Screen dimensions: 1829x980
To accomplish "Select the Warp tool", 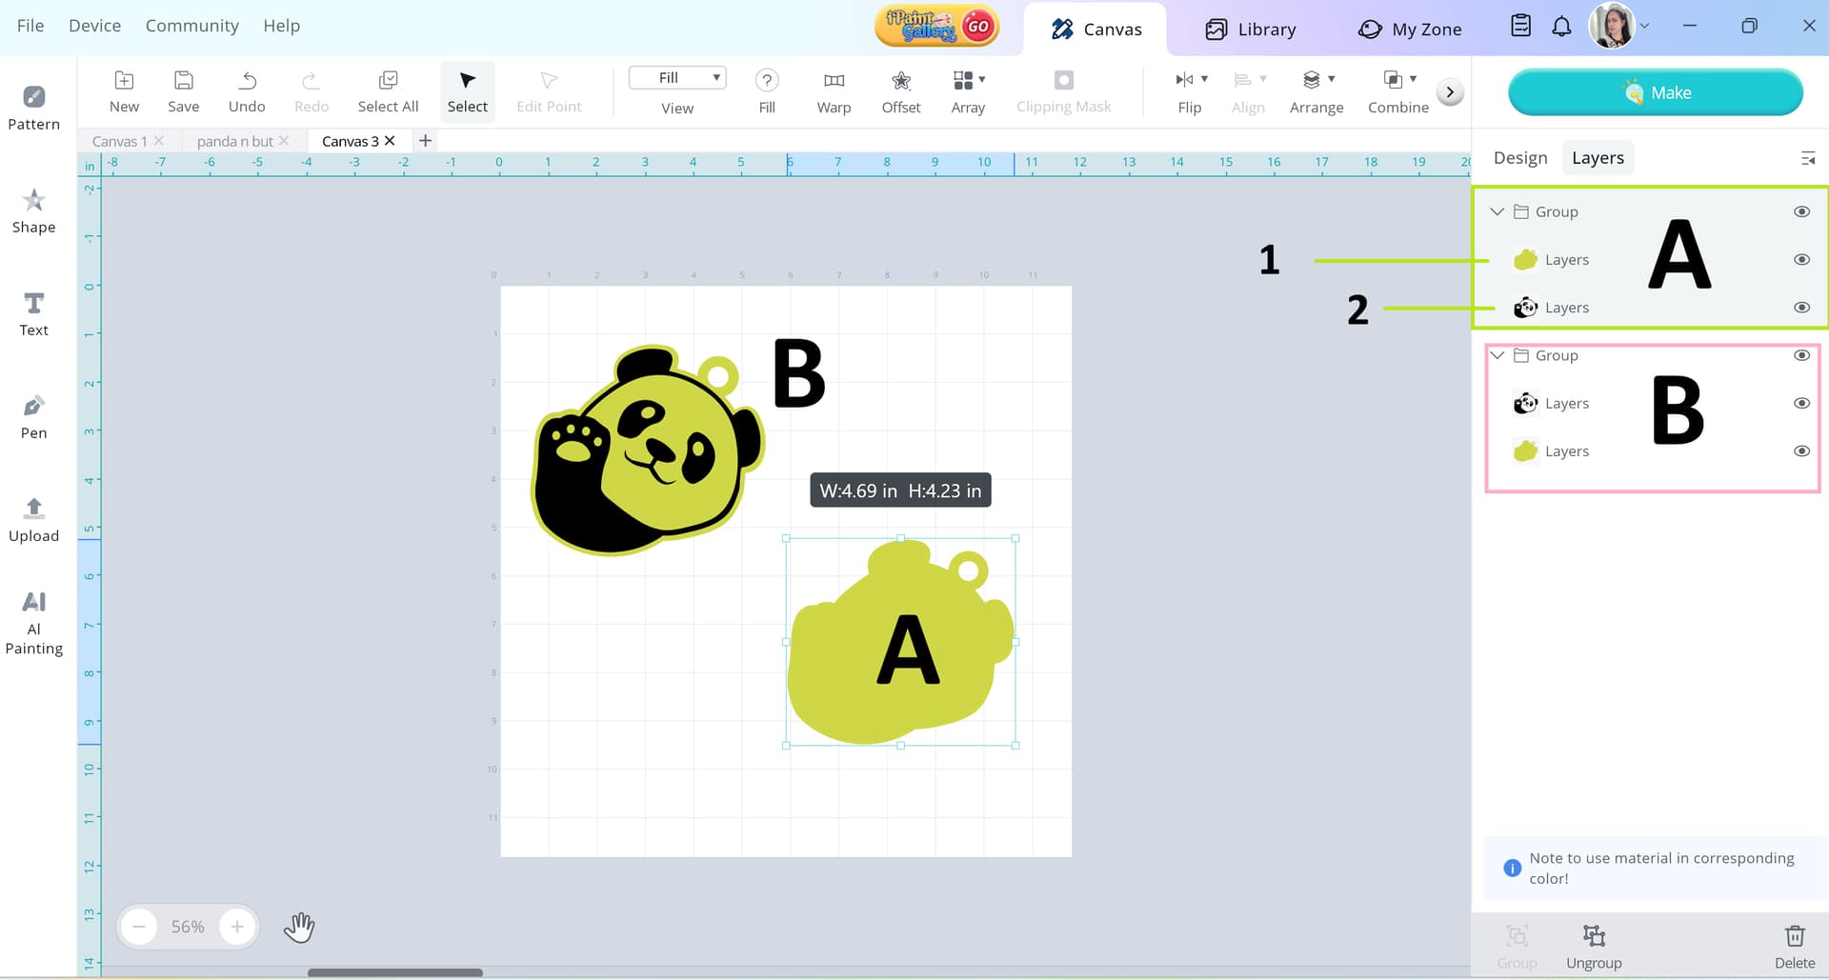I will [834, 91].
